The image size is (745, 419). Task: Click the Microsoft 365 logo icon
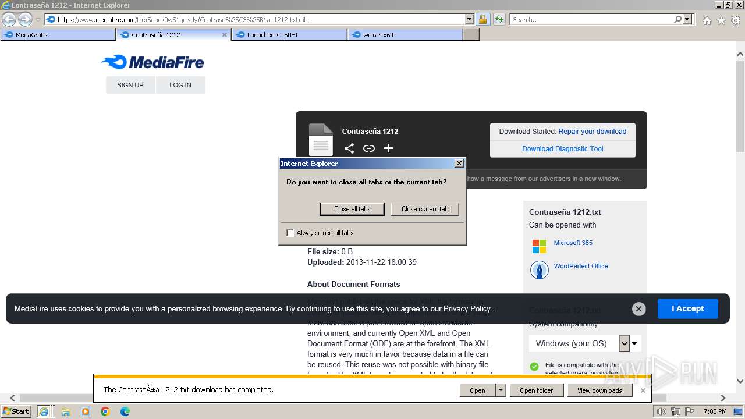tap(540, 246)
